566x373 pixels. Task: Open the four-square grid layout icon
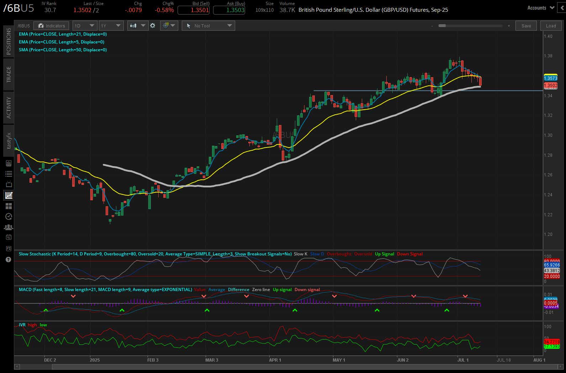(x=9, y=206)
